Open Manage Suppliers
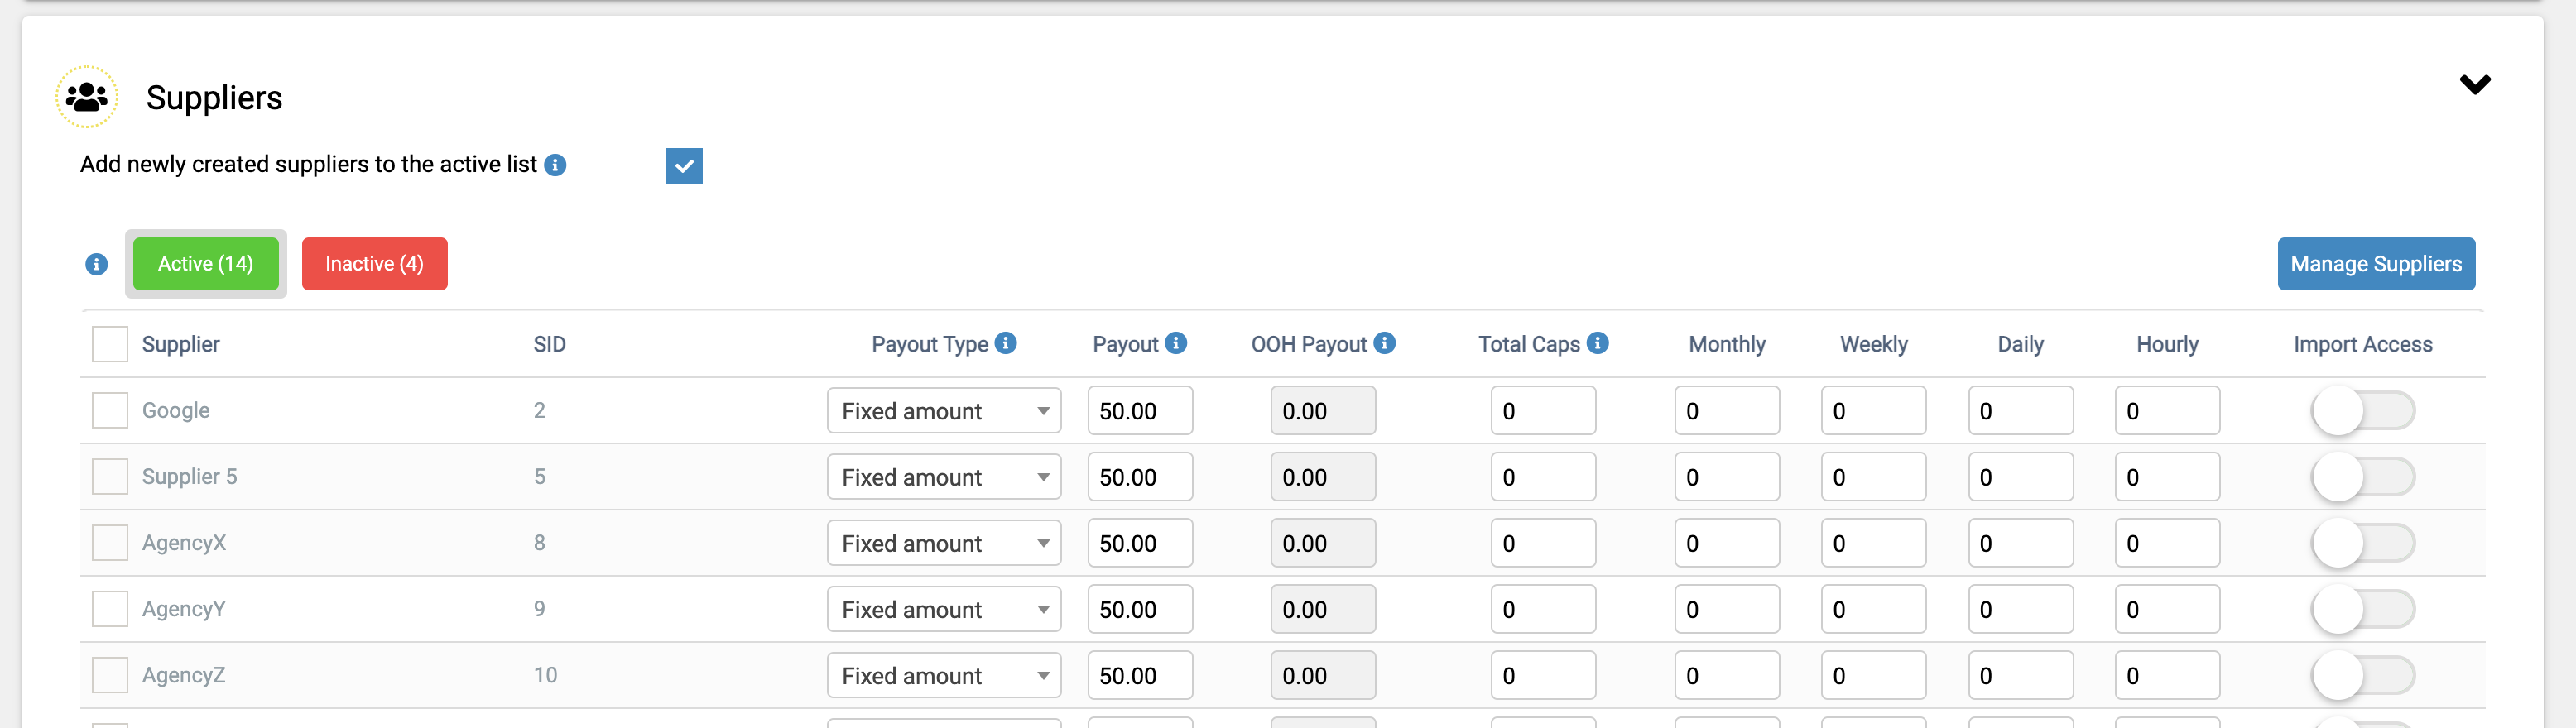Viewport: 2576px width, 728px height. tap(2376, 264)
